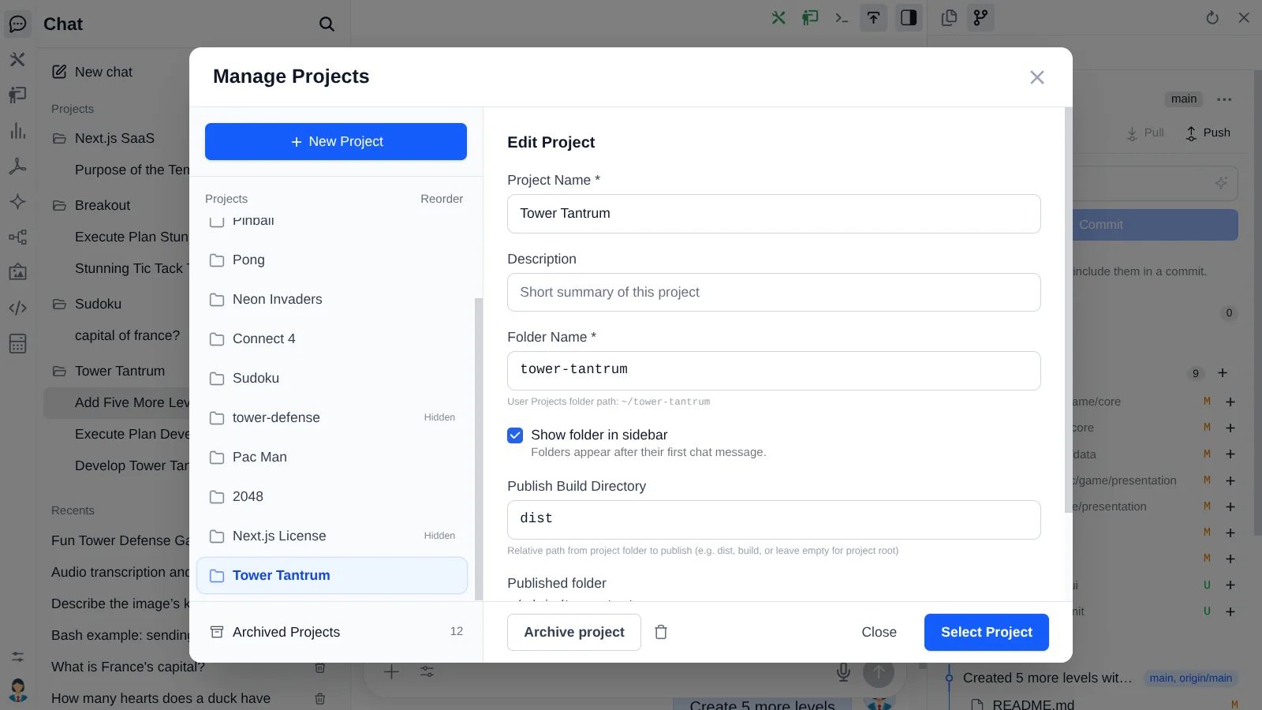Click the microphone icon in chat input

[843, 672]
